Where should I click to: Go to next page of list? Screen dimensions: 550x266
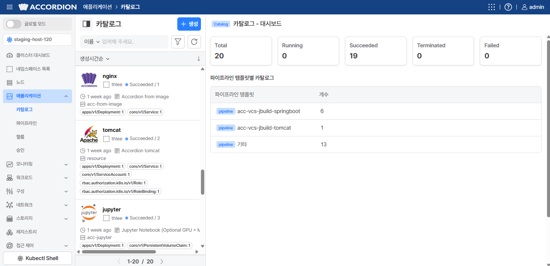point(162,262)
